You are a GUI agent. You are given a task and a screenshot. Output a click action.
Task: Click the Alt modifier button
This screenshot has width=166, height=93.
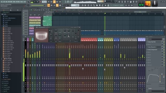tap(129, 5)
